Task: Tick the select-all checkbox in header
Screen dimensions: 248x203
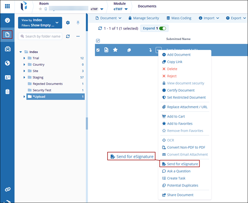Action: (x=98, y=40)
